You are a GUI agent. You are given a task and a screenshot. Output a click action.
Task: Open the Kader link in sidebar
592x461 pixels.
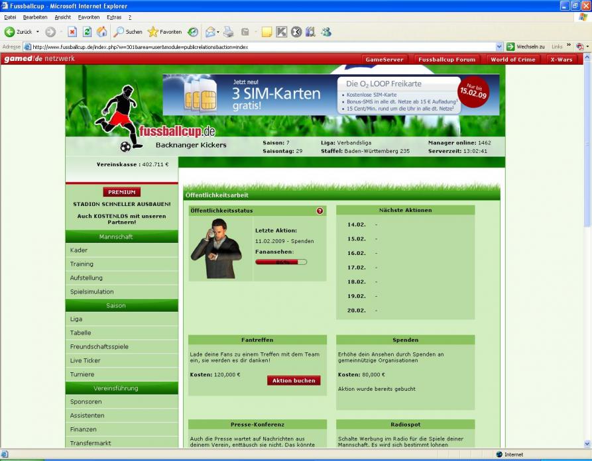click(79, 250)
